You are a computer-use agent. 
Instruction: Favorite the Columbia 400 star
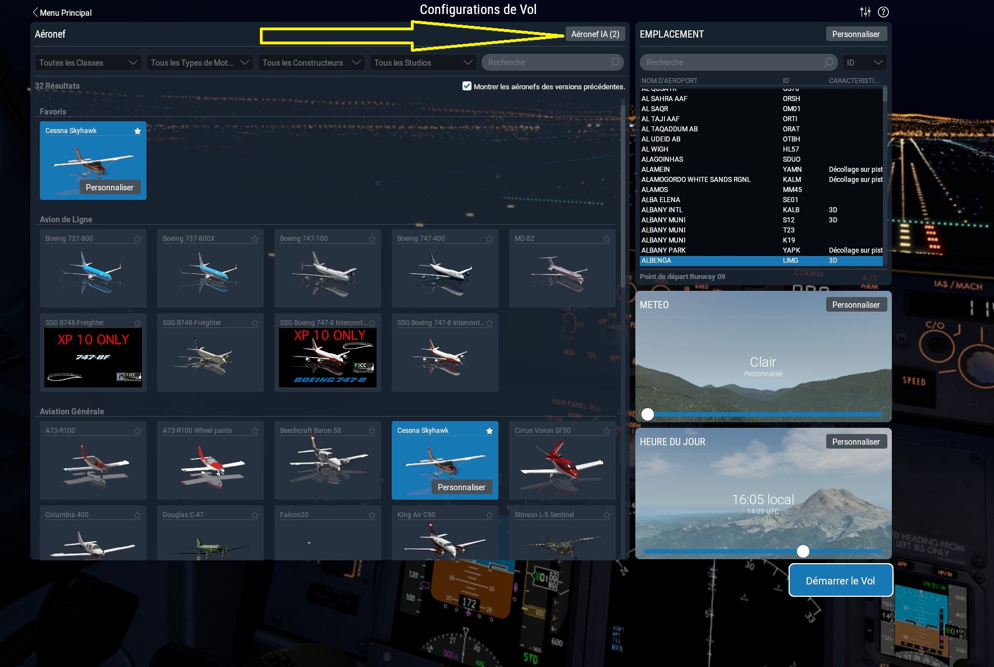click(138, 515)
